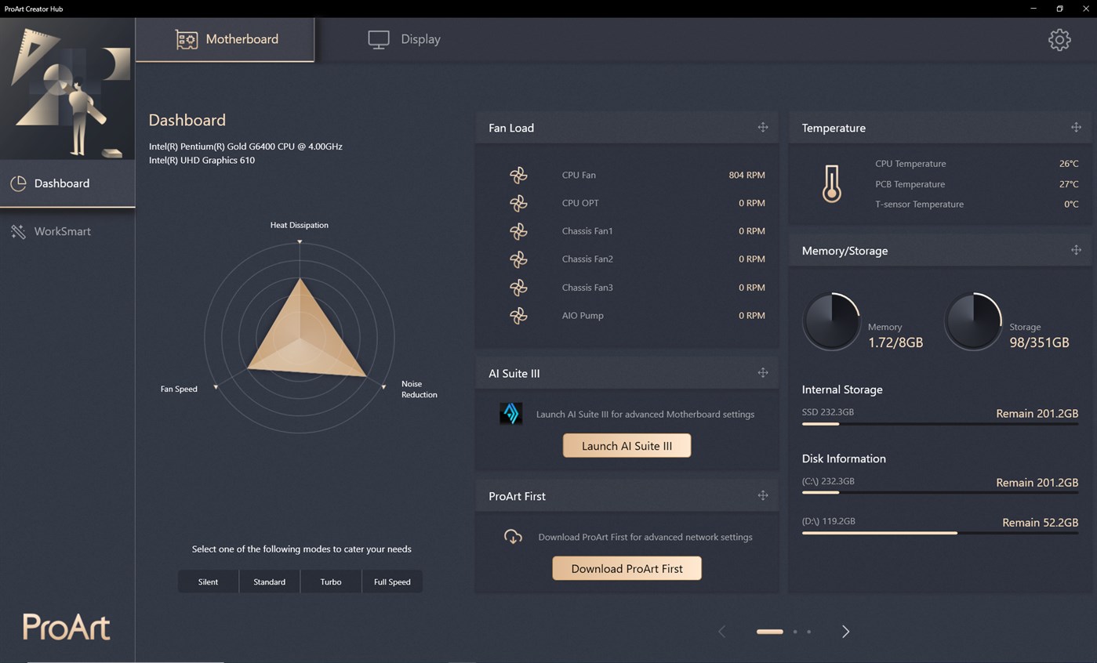This screenshot has height=663, width=1097.
Task: Select the Full Speed fan mode
Action: [392, 581]
